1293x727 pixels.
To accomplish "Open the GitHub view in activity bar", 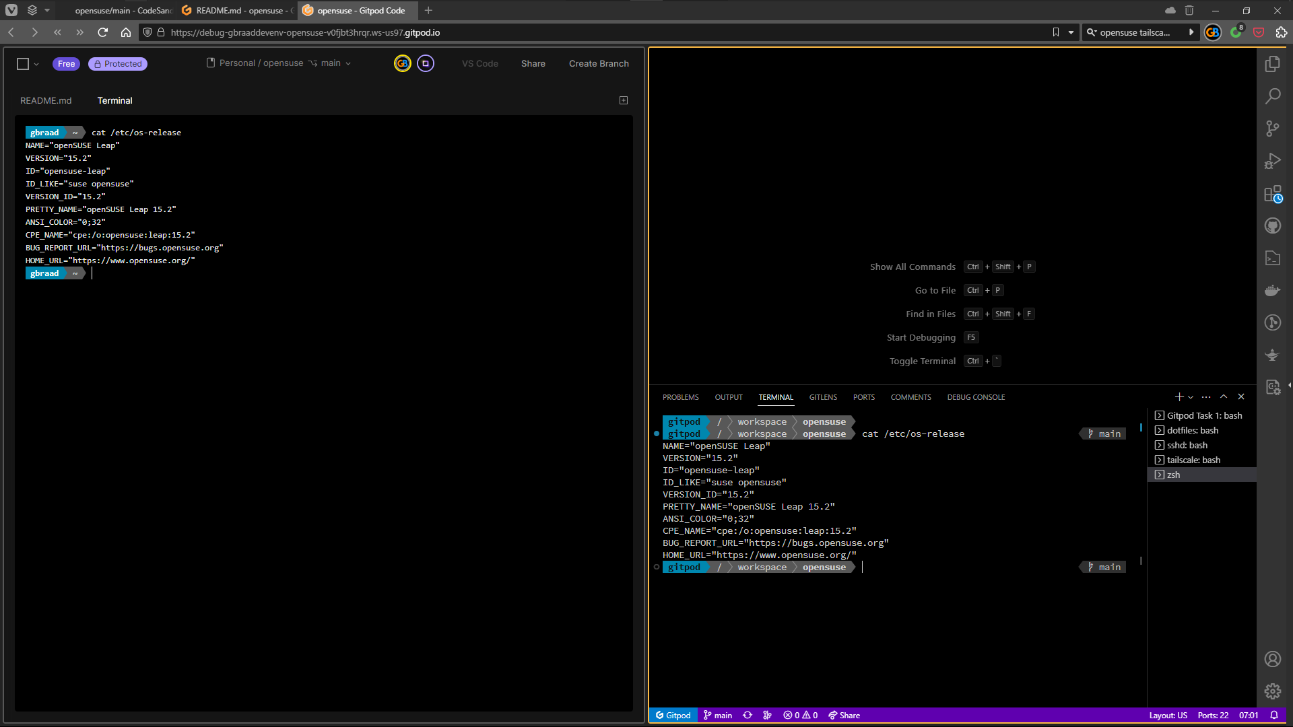I will [x=1272, y=226].
